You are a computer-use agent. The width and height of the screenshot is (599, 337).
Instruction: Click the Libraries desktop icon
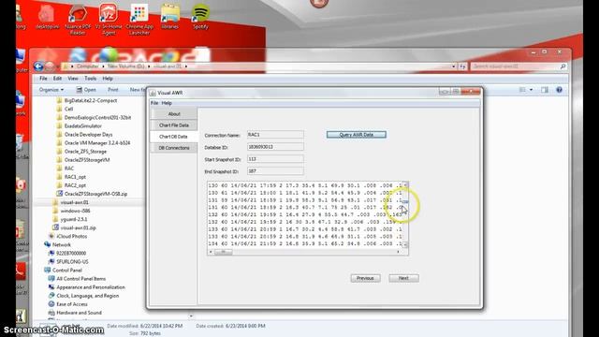[170, 17]
